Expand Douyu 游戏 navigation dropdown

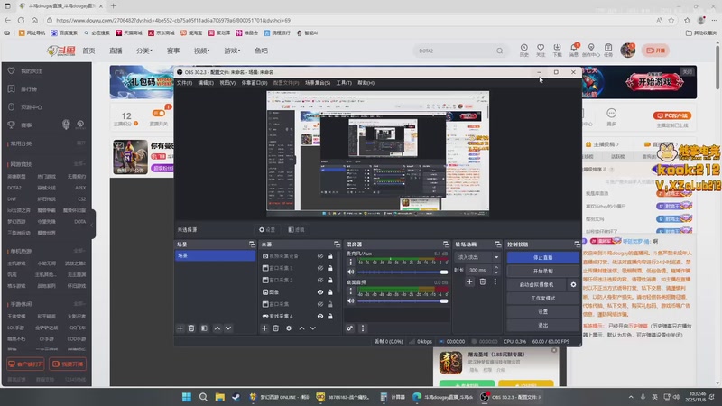[x=232, y=51]
